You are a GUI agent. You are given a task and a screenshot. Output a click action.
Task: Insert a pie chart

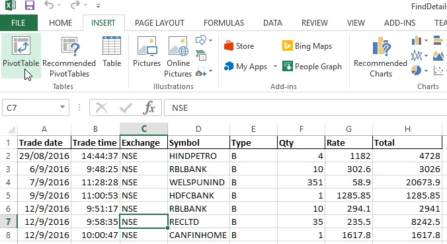[416, 71]
